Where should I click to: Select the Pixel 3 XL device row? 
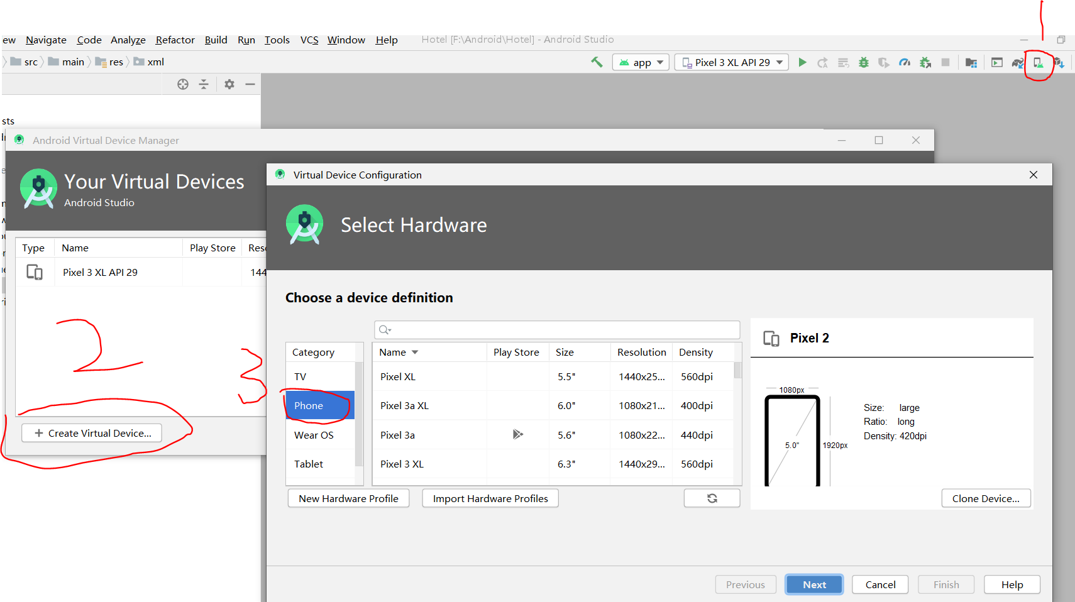pos(553,464)
